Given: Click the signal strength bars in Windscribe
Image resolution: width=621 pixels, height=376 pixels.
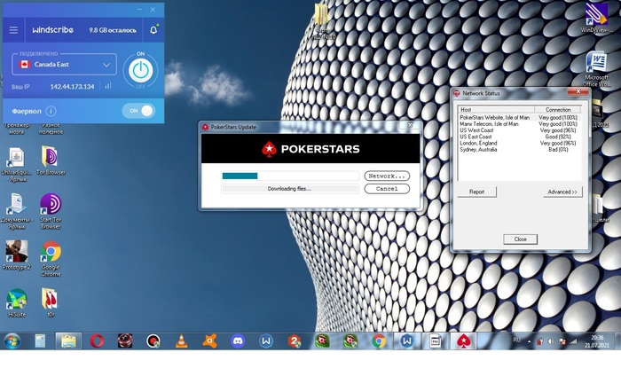Looking at the screenshot, I should tap(108, 86).
